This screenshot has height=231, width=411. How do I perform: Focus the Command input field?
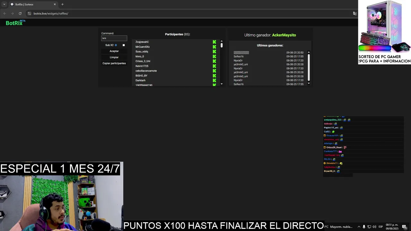click(114, 38)
